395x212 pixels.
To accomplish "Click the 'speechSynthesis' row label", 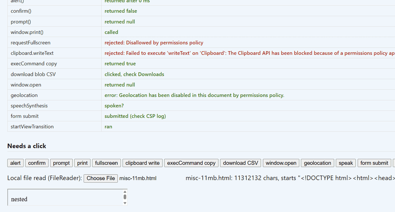I will pos(29,106).
